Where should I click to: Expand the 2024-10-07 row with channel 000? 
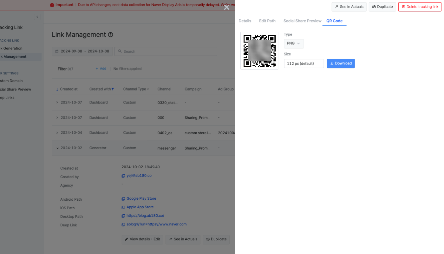point(57,118)
